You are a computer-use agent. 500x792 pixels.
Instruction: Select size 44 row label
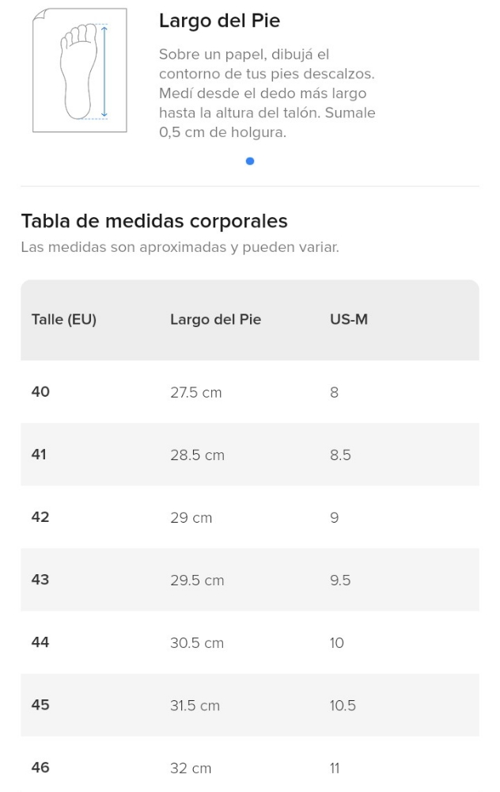[x=40, y=642]
